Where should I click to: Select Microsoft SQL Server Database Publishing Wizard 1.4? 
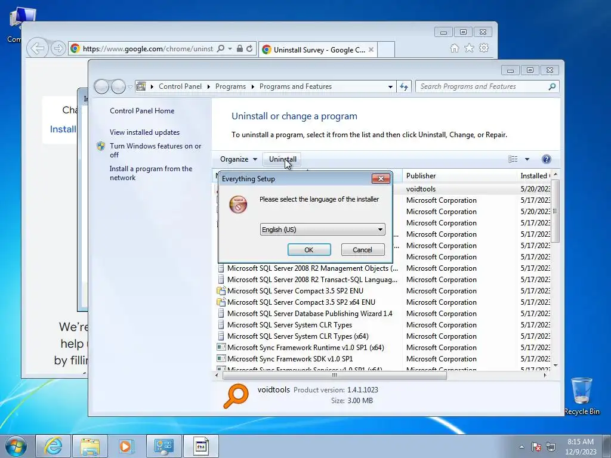[310, 314]
